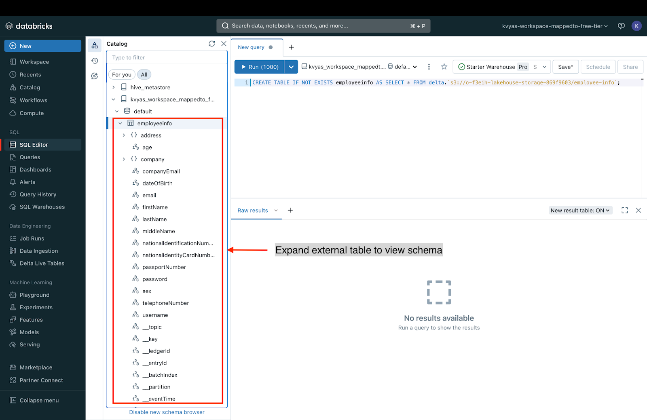Add a new query tab with plus

[x=291, y=47]
